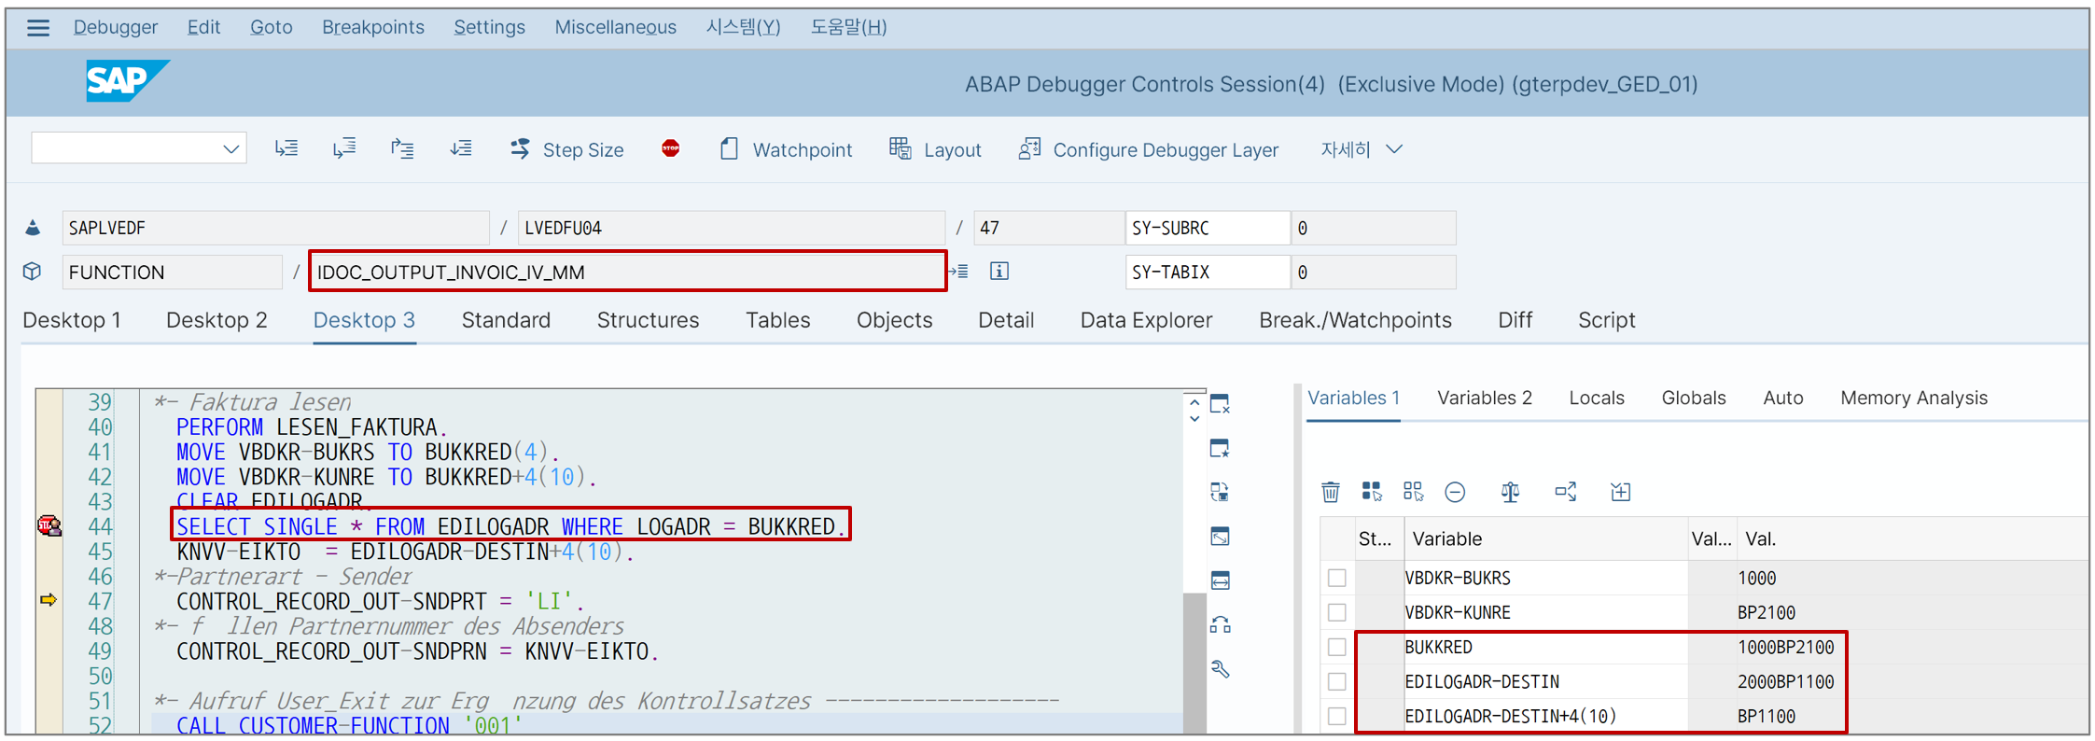Image resolution: width=2095 pixels, height=741 pixels.
Task: Open the Breakpoints menu
Action: (x=373, y=27)
